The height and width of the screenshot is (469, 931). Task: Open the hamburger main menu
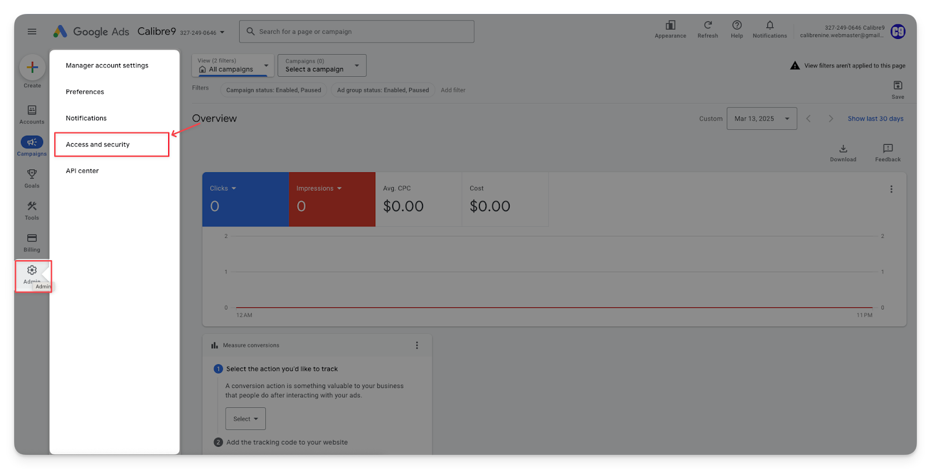(x=32, y=31)
